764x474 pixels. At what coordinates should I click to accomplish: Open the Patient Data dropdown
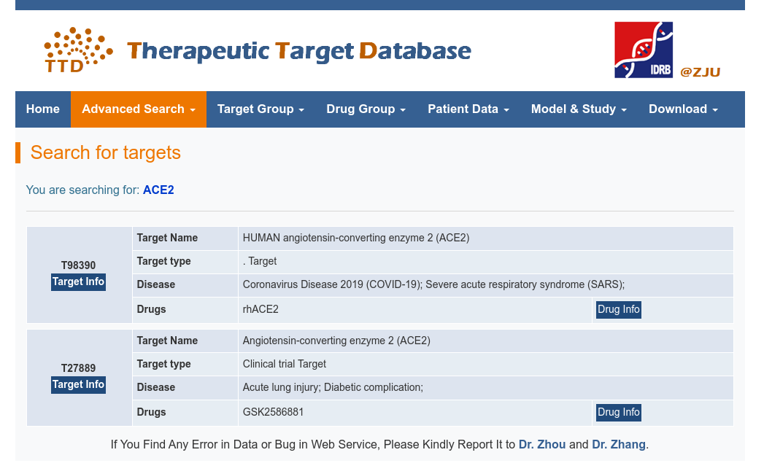click(468, 109)
